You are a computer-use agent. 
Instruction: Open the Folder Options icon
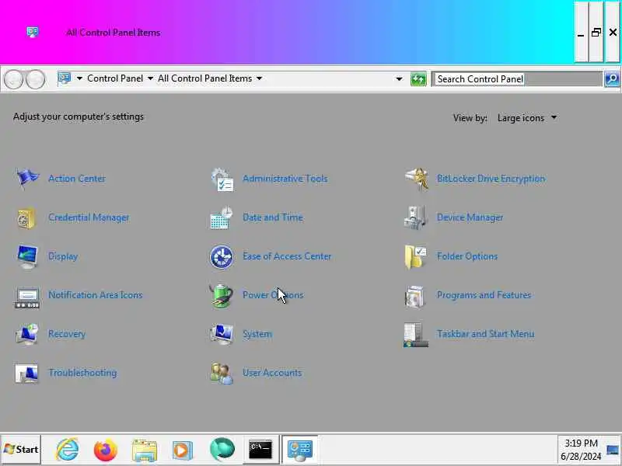(415, 257)
